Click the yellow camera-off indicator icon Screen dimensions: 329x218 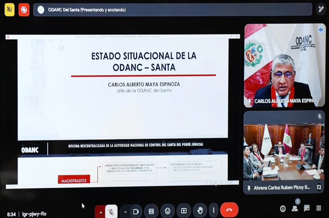(x=9, y=9)
